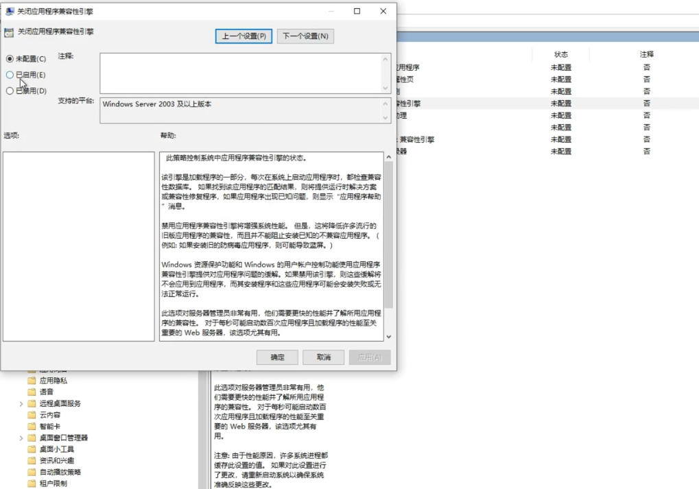Select the 未配置 radio option

coord(10,59)
